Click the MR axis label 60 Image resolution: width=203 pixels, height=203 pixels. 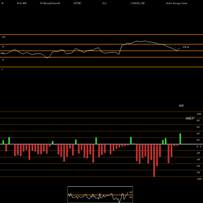coord(198,127)
